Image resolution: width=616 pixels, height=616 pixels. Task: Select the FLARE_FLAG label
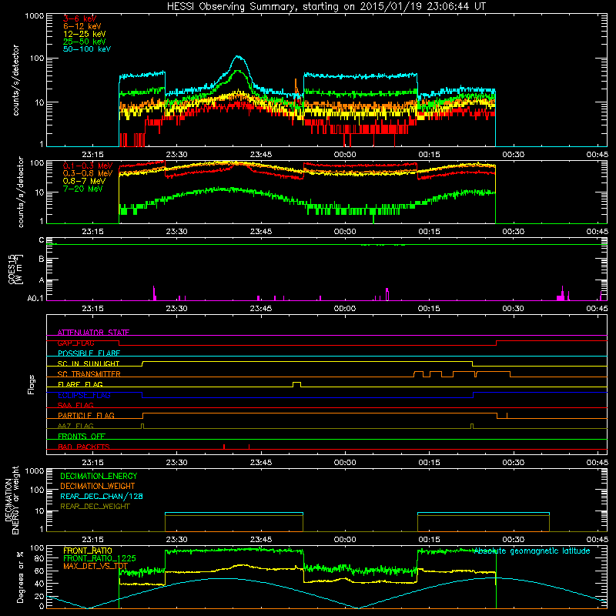(80, 384)
